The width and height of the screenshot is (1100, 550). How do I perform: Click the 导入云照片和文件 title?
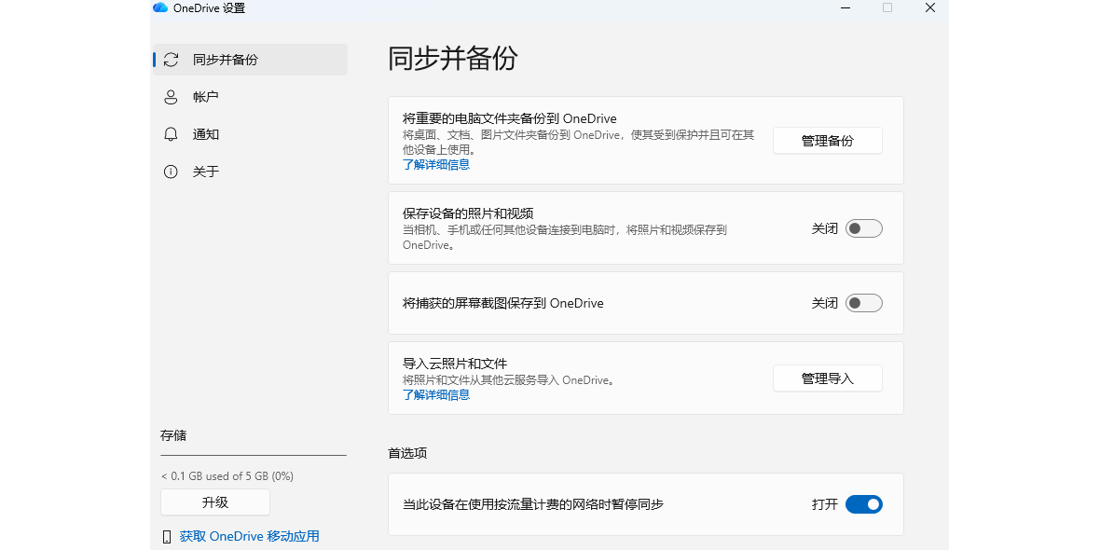click(x=455, y=364)
